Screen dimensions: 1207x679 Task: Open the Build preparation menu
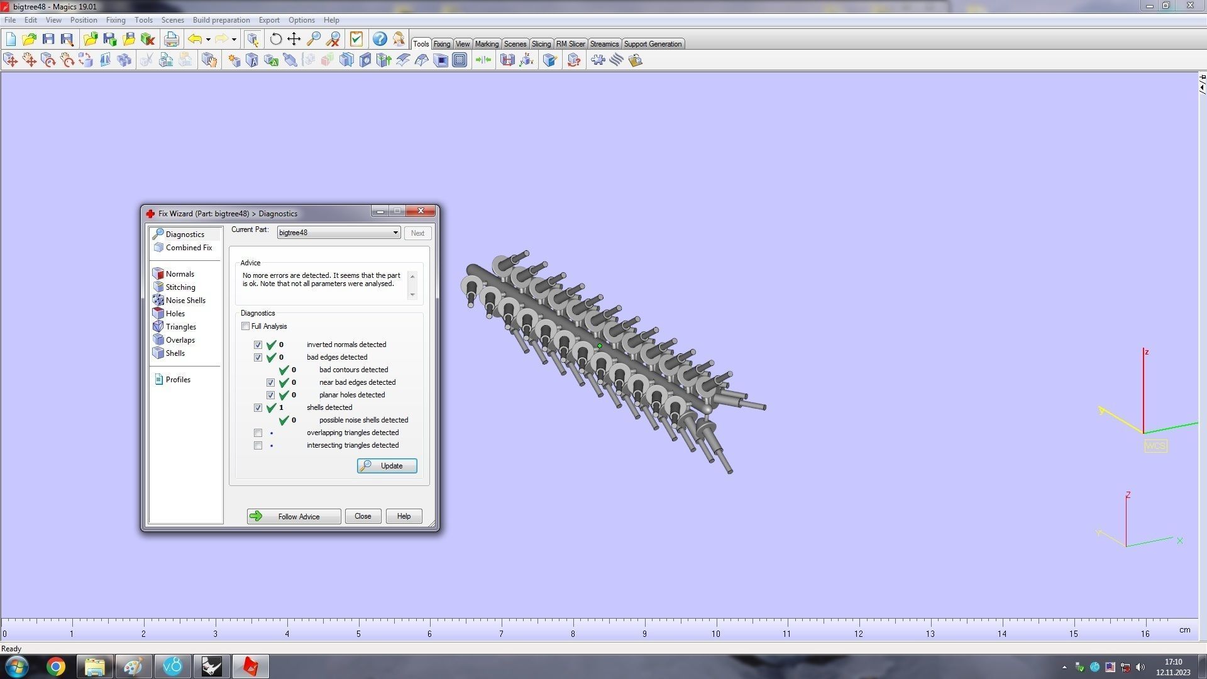(221, 20)
